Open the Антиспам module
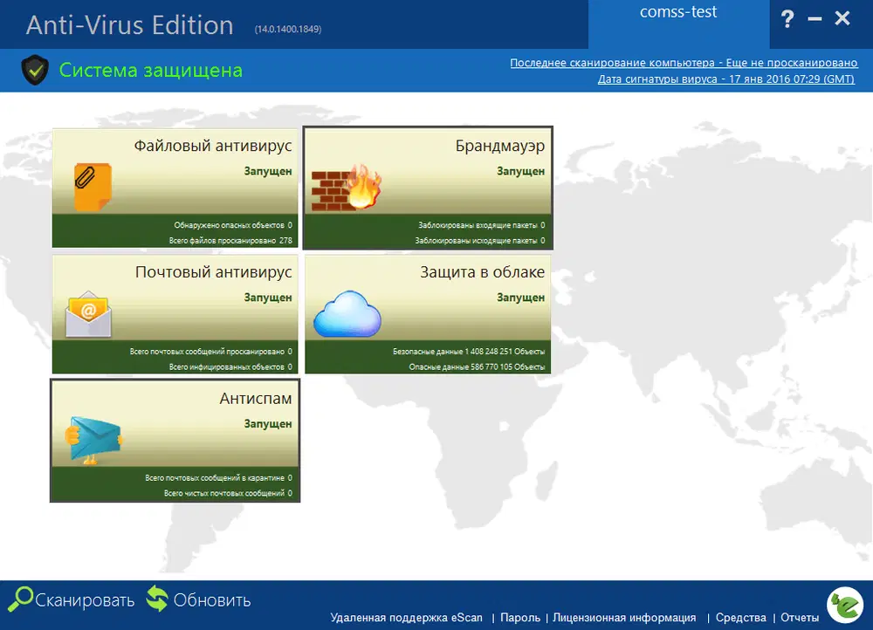 pyautogui.click(x=175, y=441)
